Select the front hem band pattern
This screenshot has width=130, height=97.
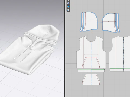pos(91,71)
